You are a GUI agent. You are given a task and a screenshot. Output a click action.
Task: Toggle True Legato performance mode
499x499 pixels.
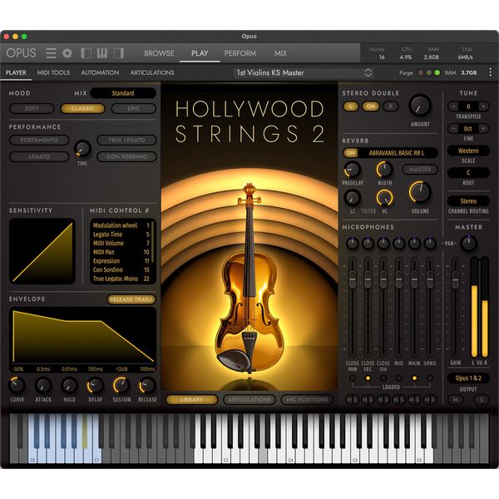126,140
